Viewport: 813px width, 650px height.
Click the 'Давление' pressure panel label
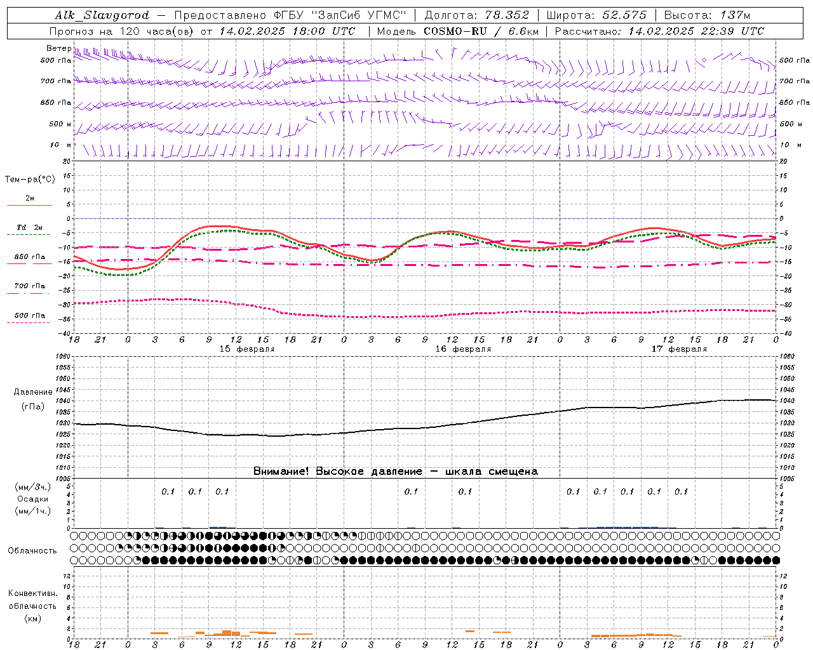[x=33, y=392]
